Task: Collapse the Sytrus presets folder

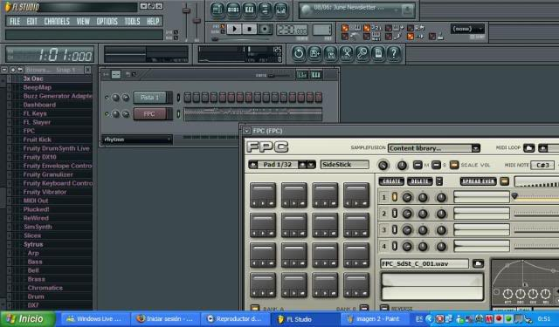Action: pyautogui.click(x=33, y=244)
